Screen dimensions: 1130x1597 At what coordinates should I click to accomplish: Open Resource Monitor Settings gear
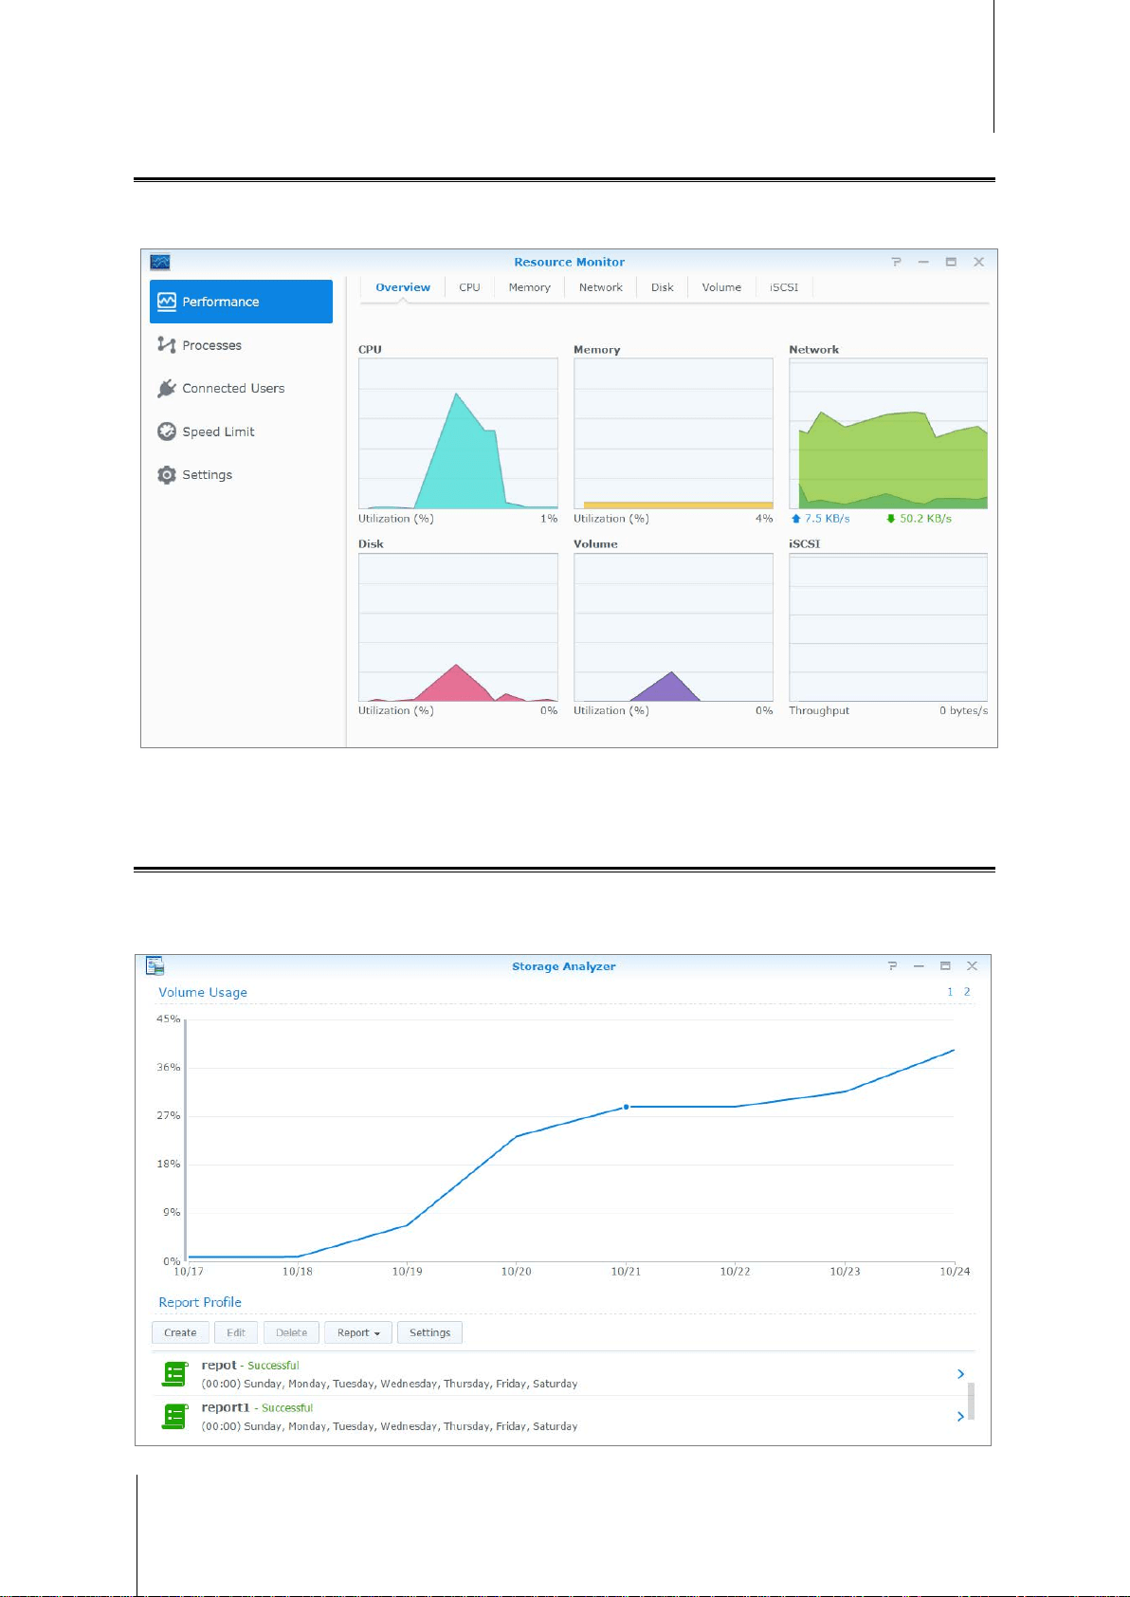pos(167,475)
